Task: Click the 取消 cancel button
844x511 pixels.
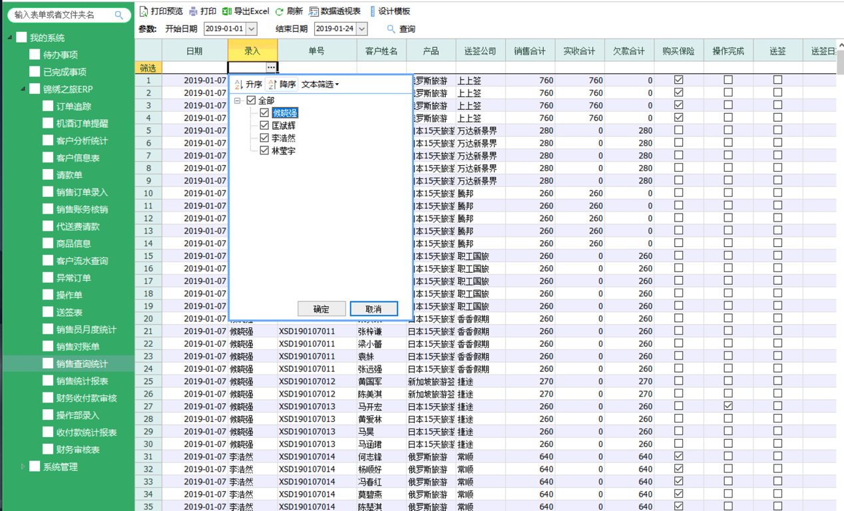Action: click(x=374, y=309)
